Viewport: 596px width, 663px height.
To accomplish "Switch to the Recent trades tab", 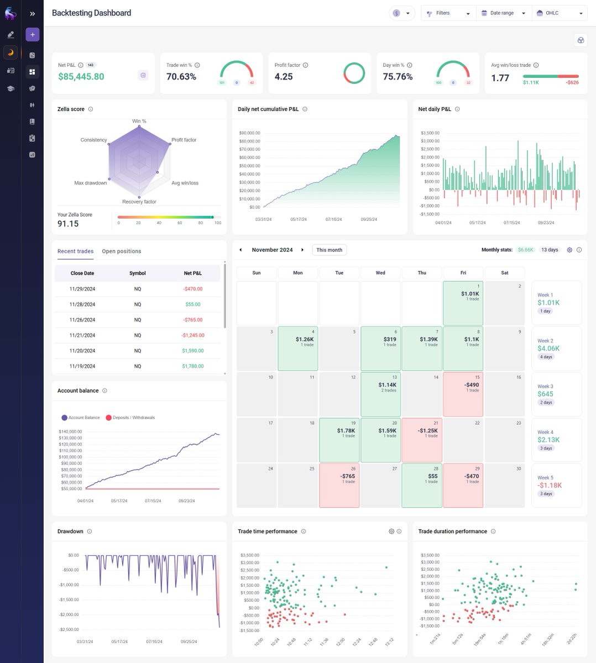I will click(x=75, y=251).
